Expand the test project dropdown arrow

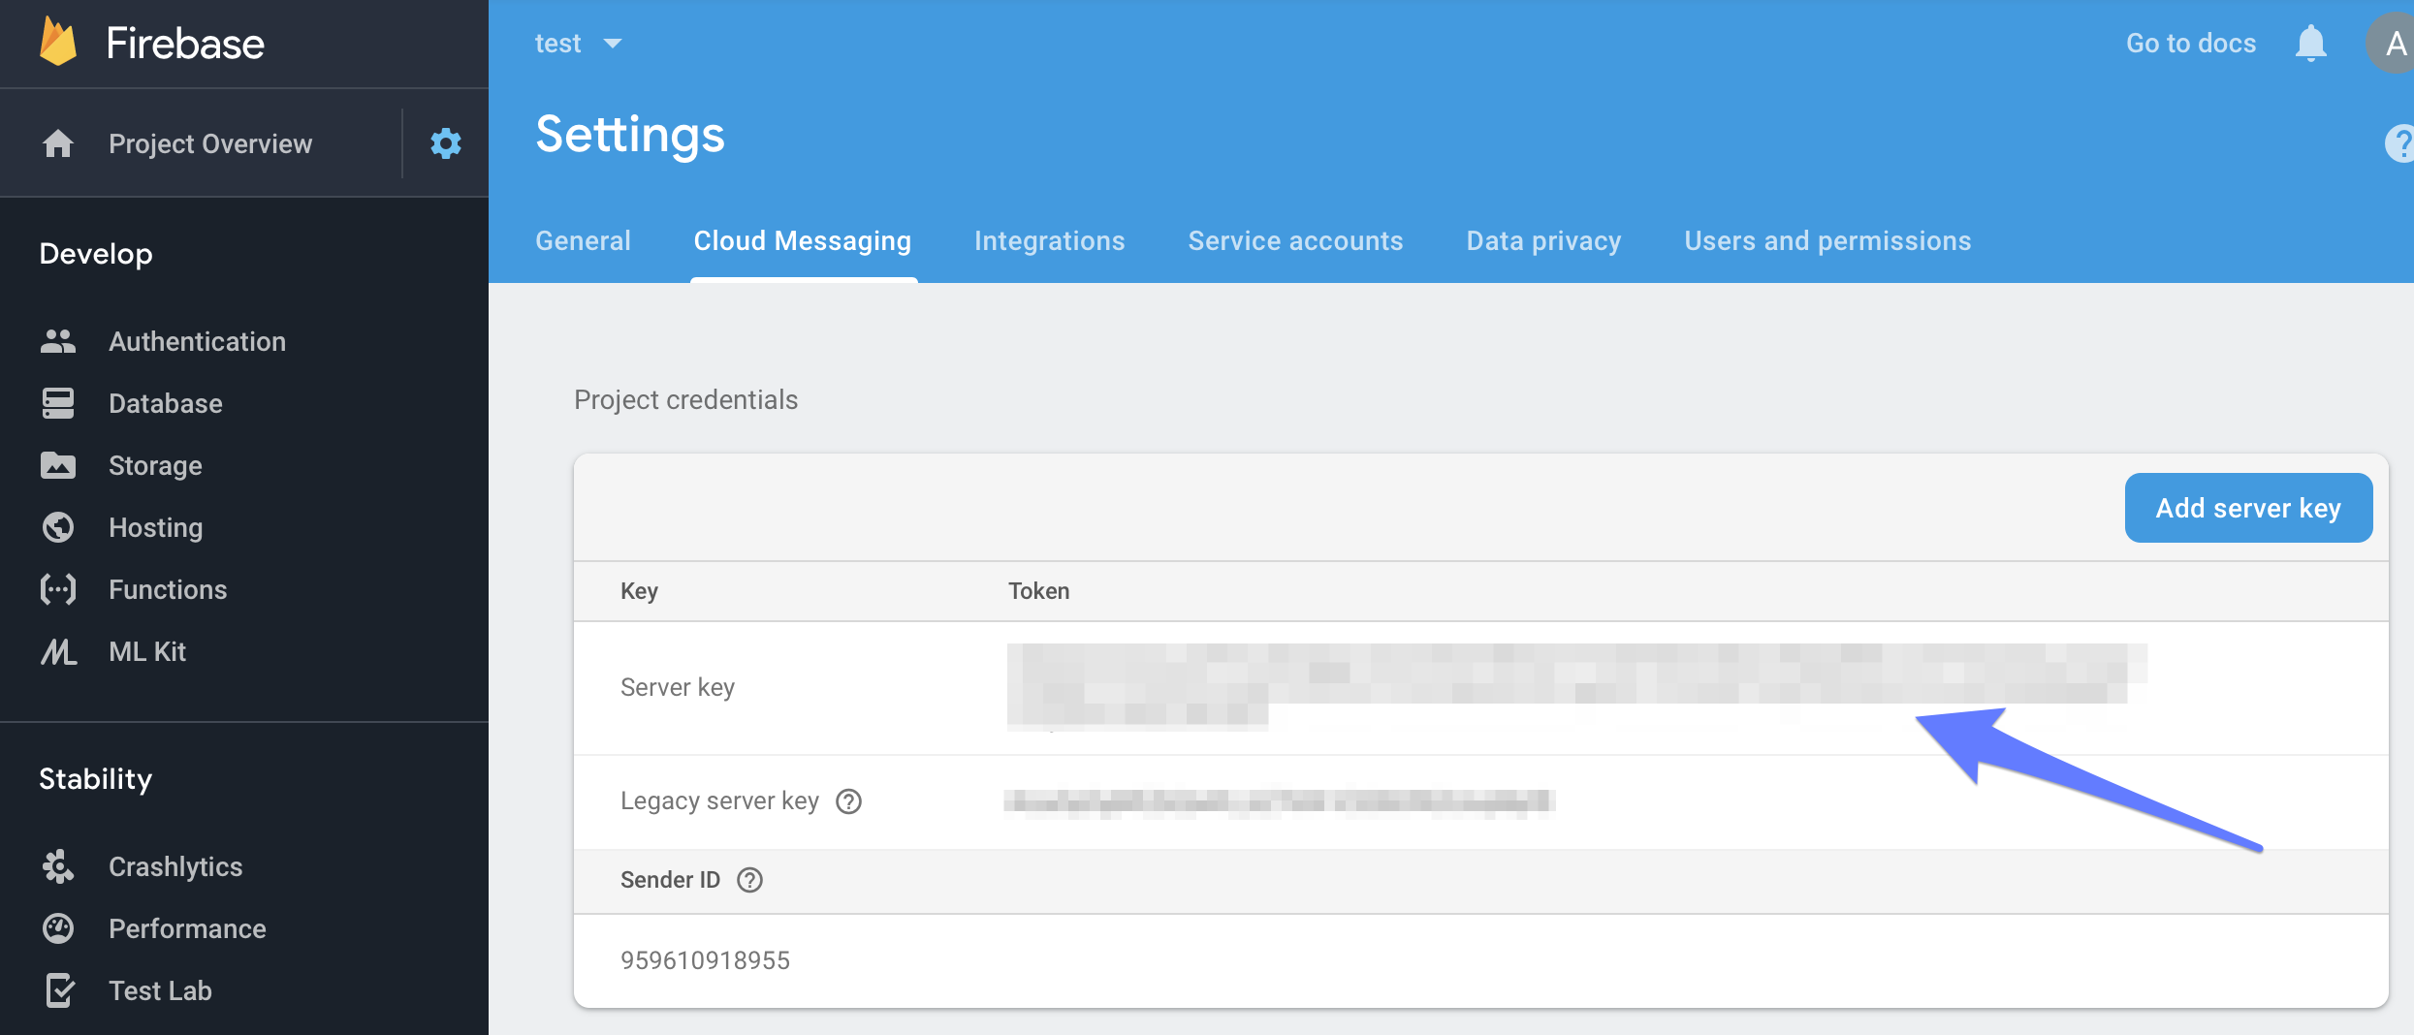pyautogui.click(x=612, y=44)
